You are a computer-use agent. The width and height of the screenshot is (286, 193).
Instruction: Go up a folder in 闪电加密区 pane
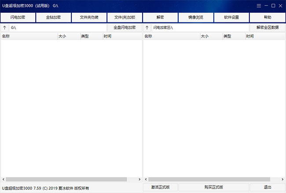coord(147,28)
